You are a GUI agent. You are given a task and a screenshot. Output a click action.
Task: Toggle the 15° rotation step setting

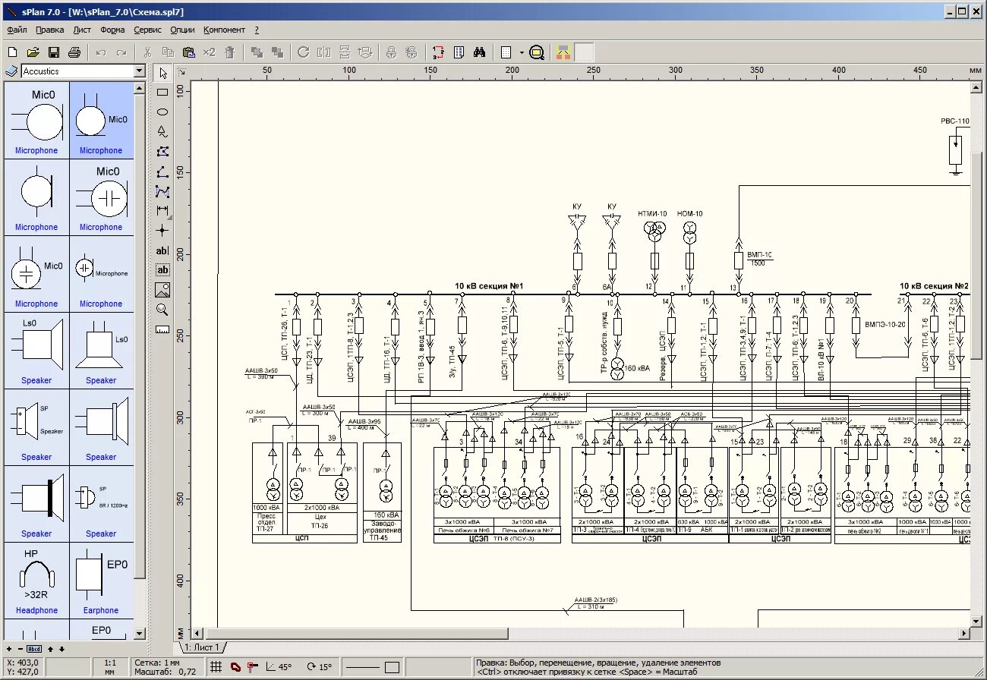(320, 667)
